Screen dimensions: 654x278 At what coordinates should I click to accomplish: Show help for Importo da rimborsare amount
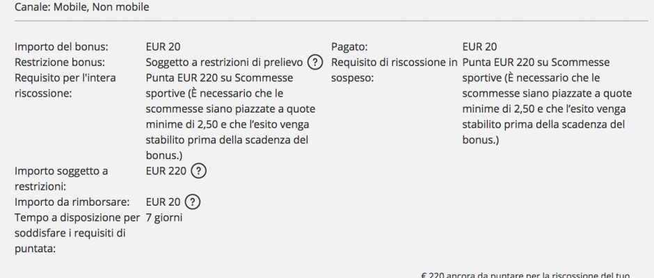[193, 202]
